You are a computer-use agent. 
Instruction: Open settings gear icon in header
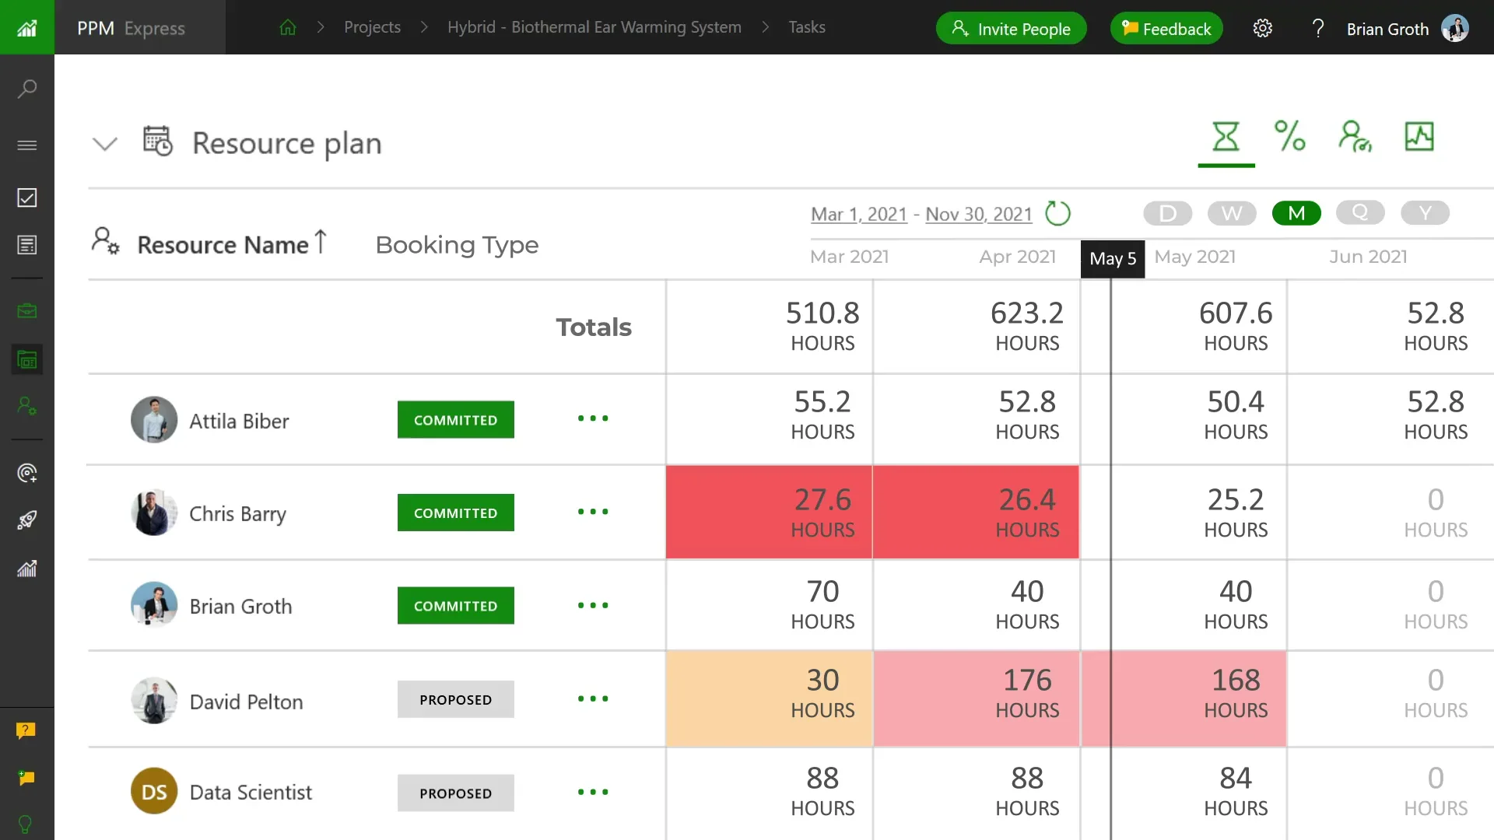click(1262, 29)
